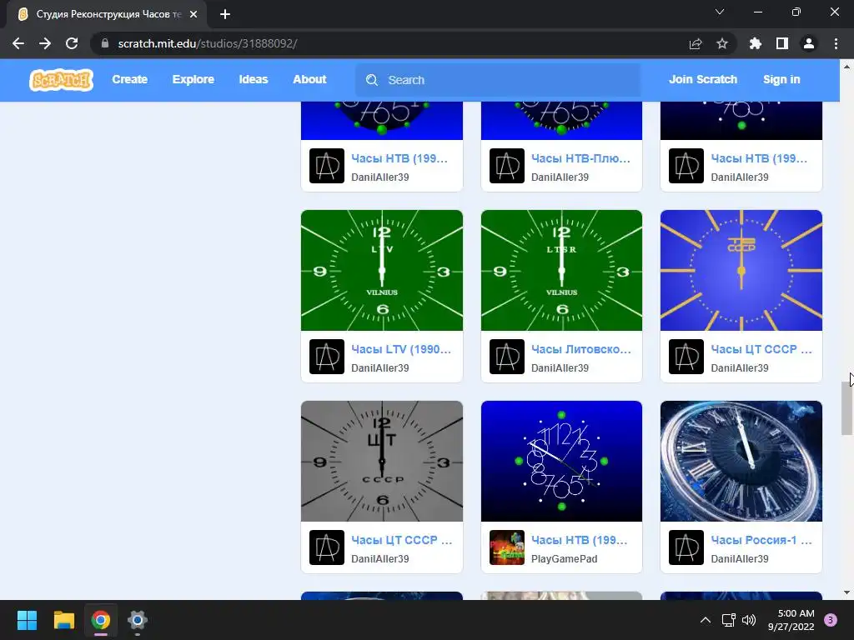Open the green LTV Vilnius clock thumbnail
This screenshot has width=854, height=640.
(x=382, y=271)
